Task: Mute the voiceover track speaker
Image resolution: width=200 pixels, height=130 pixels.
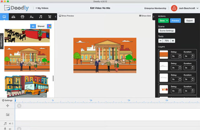Action: (10, 129)
